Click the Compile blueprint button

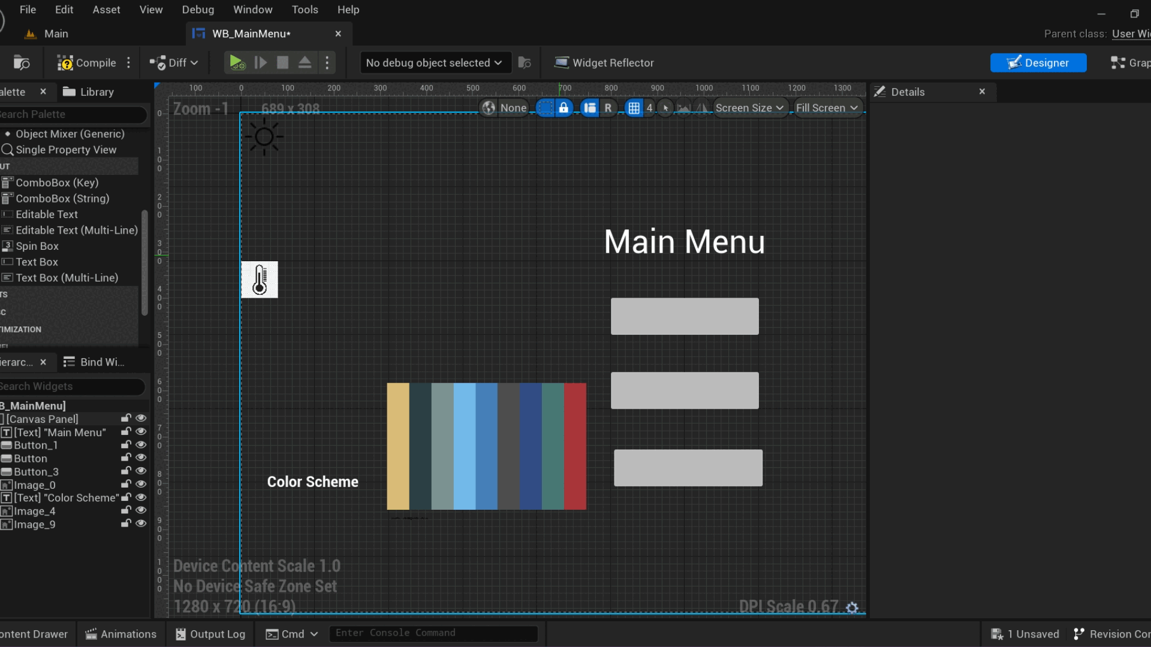[x=86, y=63]
